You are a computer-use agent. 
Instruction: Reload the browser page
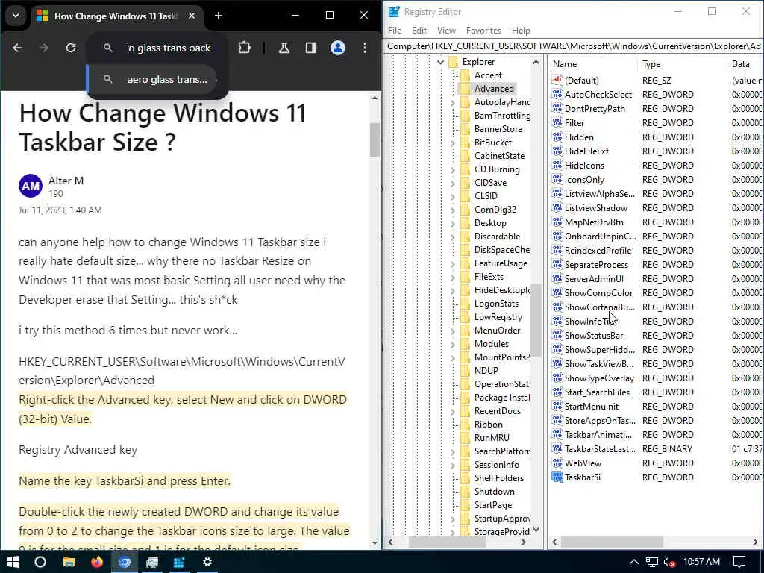click(71, 48)
